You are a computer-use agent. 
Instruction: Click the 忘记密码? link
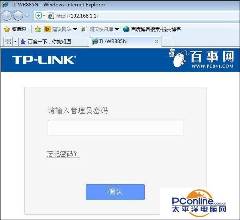pyautogui.click(x=63, y=154)
